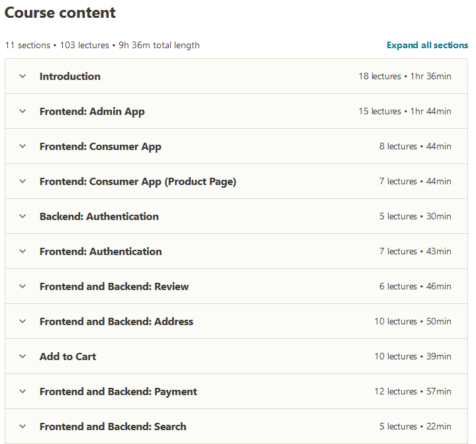The image size is (476, 444).
Task: Click chevron beside Frontend: Consumer App
Action: [x=23, y=146]
